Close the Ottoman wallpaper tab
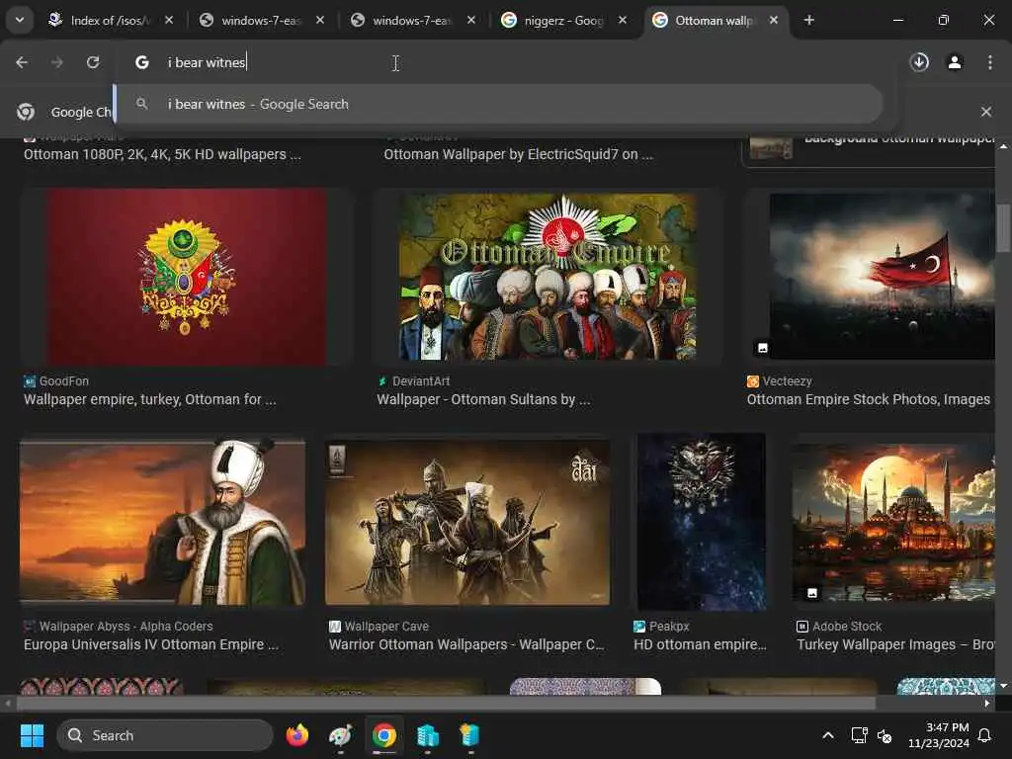Screen dimensions: 1012x759 774,21
